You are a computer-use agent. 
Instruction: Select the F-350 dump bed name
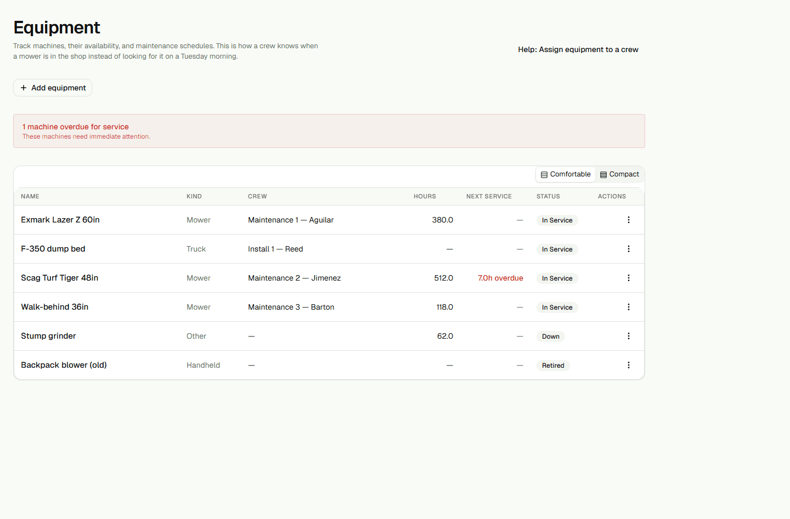(x=53, y=249)
